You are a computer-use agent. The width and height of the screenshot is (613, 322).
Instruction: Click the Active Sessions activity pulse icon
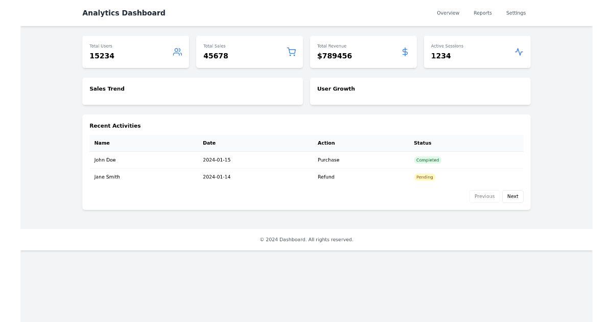pos(519,52)
